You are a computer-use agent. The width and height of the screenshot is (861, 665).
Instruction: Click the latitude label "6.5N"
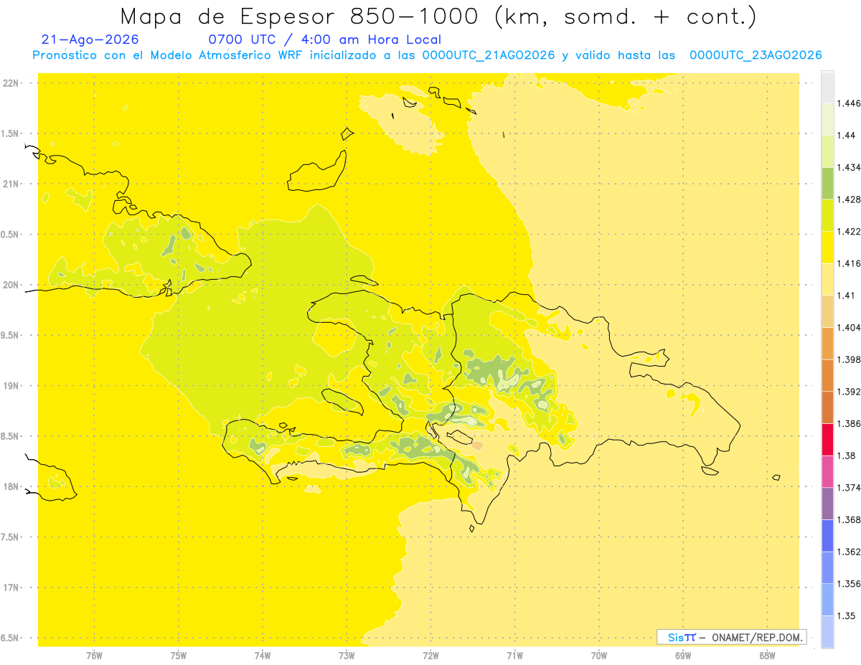[11, 638]
